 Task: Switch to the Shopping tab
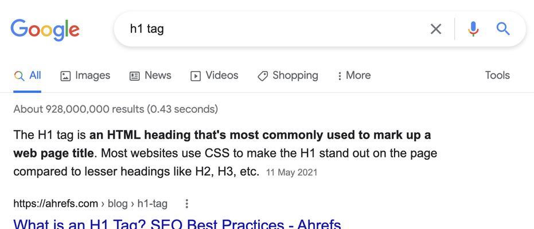point(288,76)
